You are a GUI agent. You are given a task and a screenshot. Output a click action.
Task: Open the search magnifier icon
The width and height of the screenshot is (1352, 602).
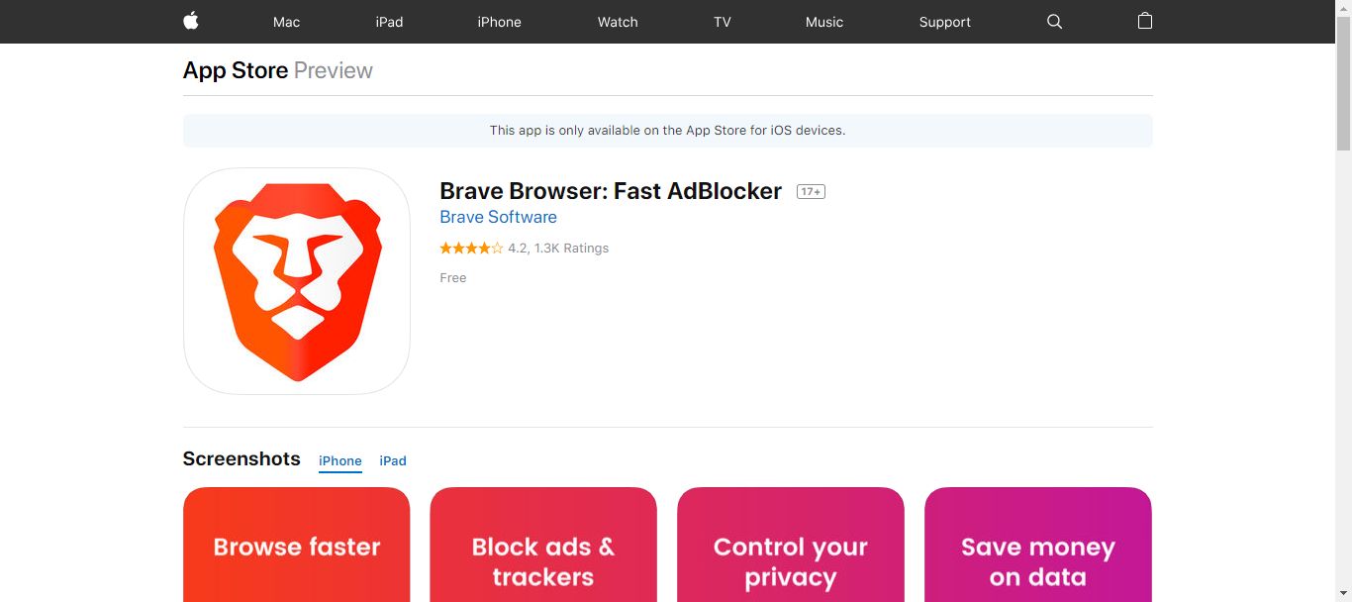[x=1054, y=22]
